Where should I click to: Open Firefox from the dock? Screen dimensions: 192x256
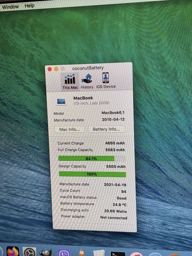12,251
